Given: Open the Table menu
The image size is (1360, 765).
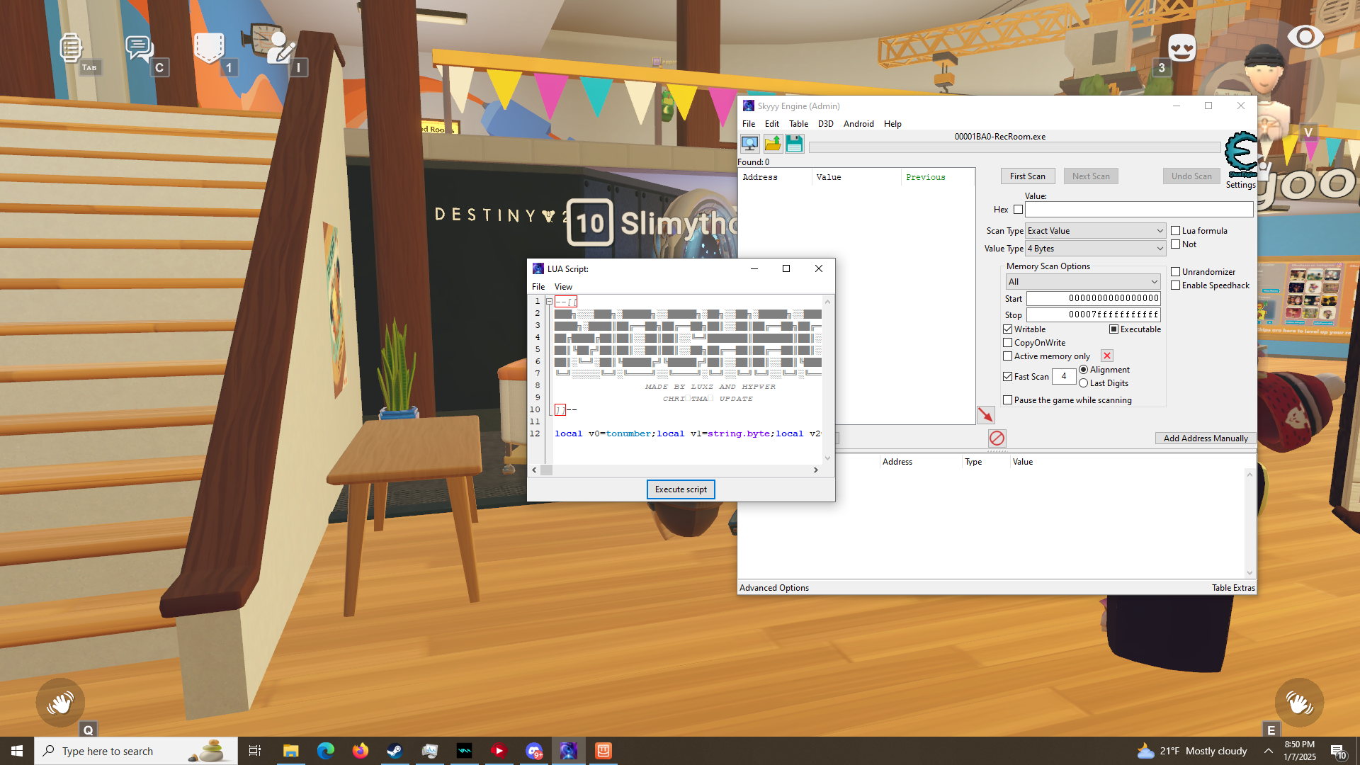Looking at the screenshot, I should tap(798, 124).
